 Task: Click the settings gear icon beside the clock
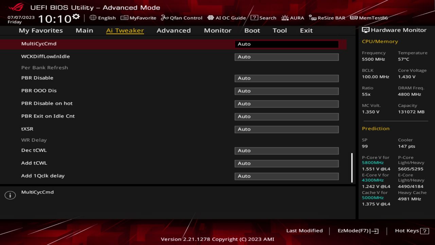coord(76,17)
